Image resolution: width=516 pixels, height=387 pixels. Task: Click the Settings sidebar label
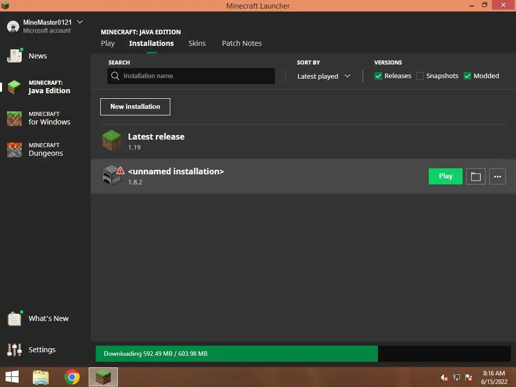[42, 350]
